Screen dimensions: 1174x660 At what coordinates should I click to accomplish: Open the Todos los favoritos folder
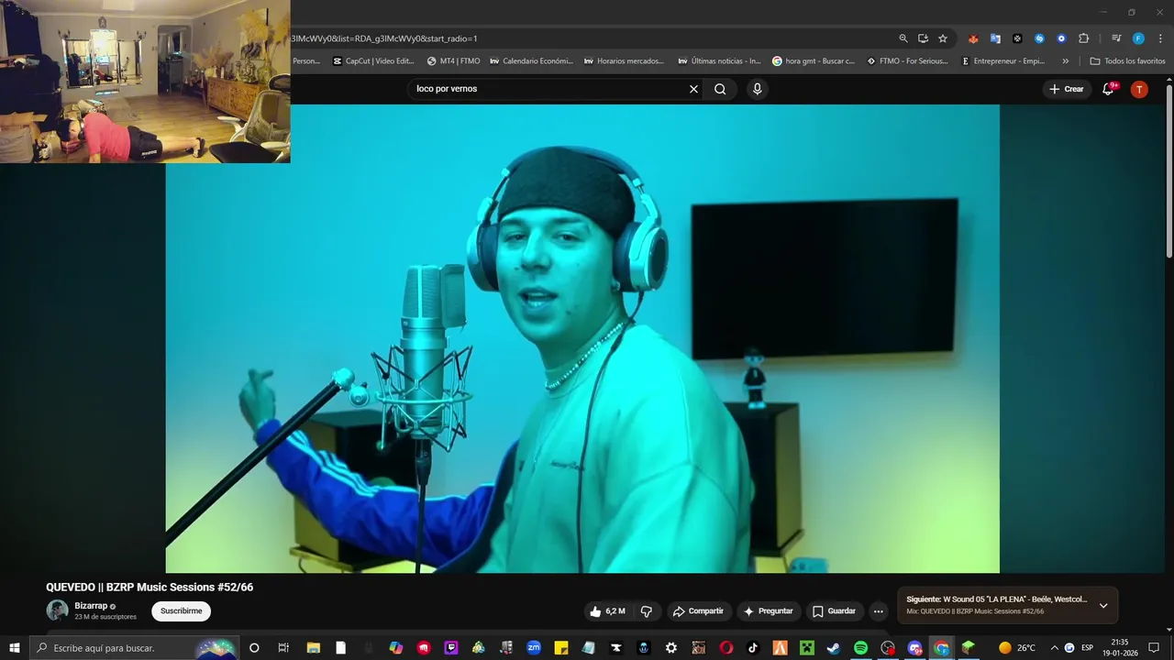pyautogui.click(x=1127, y=61)
